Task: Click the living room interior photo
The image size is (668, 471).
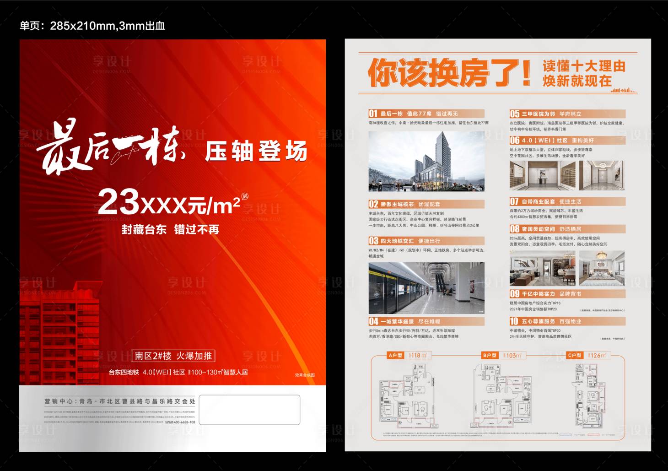Action: pos(543,268)
